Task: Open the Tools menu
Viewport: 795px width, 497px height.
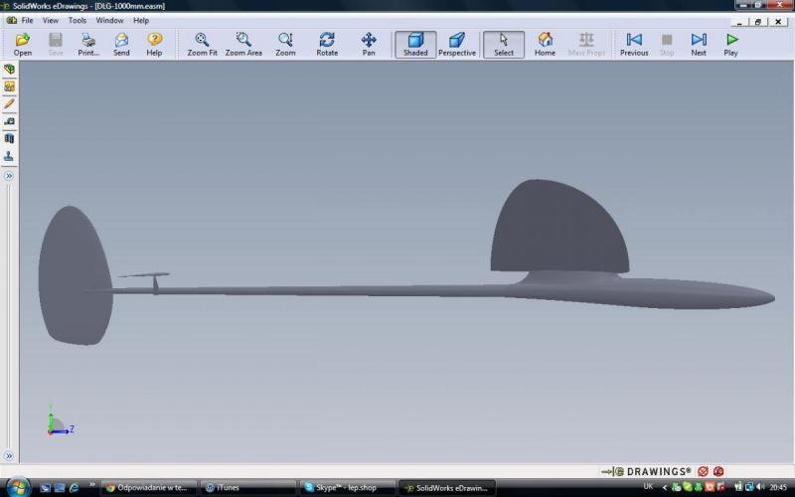Action: pyautogui.click(x=77, y=20)
